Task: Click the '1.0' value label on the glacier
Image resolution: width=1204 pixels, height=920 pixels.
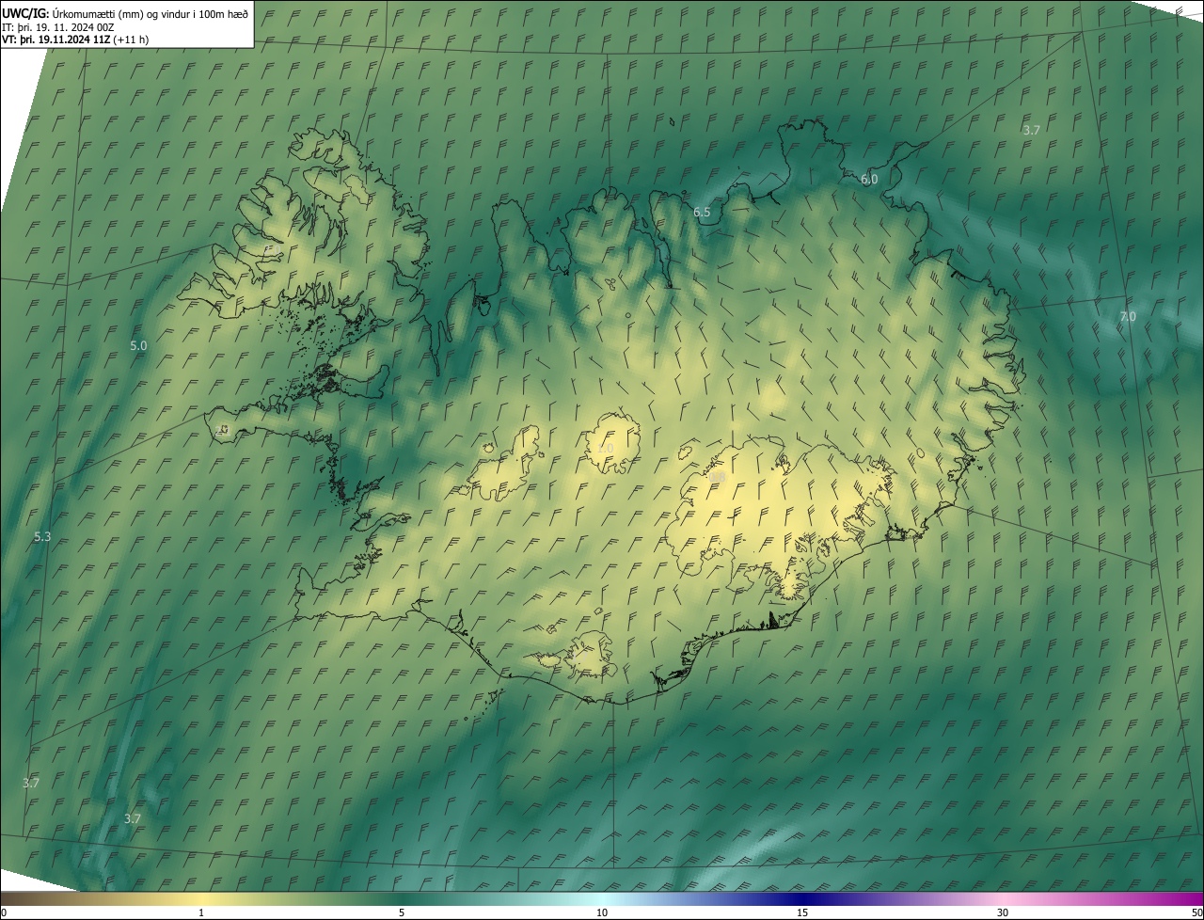Action: 605,448
